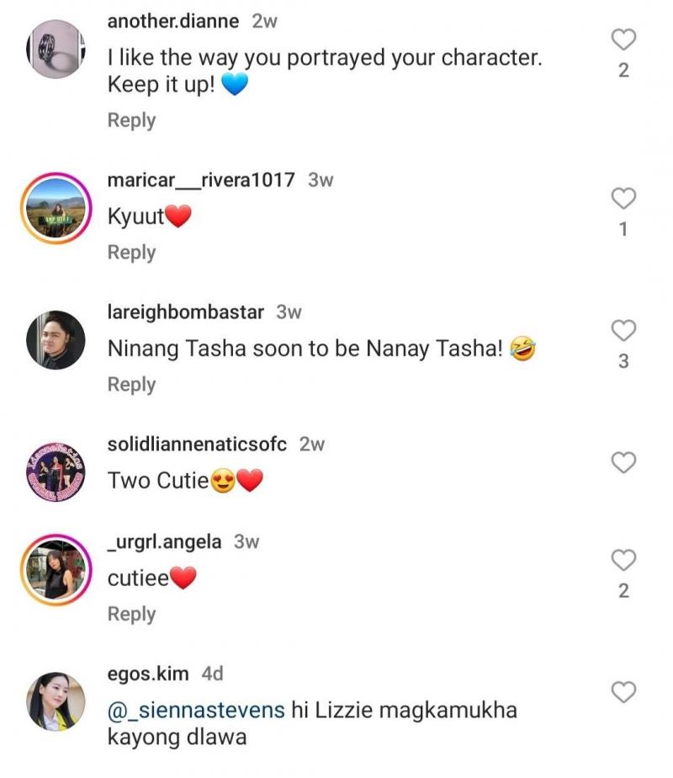Image resolution: width=673 pixels, height=778 pixels.
Task: Reply to maricar___rivera1017's comment
Action: click(x=131, y=253)
